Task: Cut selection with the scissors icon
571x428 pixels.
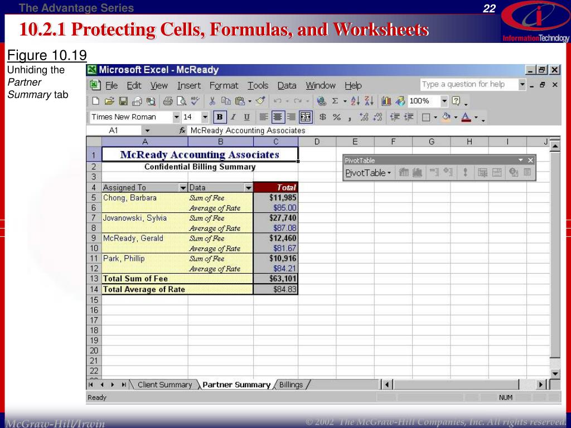Action: (x=212, y=101)
